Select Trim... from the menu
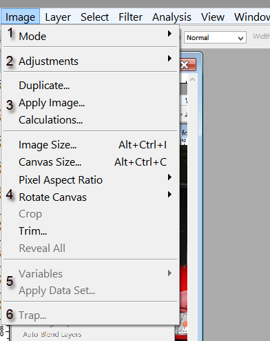The height and width of the screenshot is (341, 270). coord(33,231)
